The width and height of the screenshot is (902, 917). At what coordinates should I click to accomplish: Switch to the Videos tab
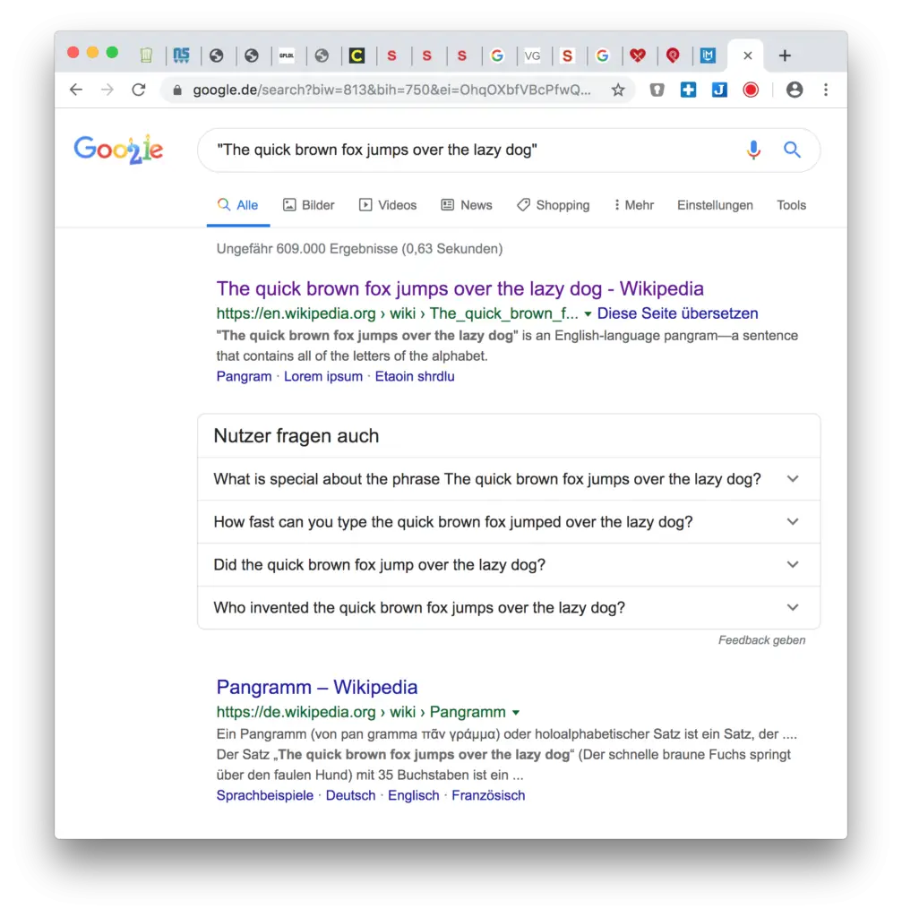coord(388,205)
